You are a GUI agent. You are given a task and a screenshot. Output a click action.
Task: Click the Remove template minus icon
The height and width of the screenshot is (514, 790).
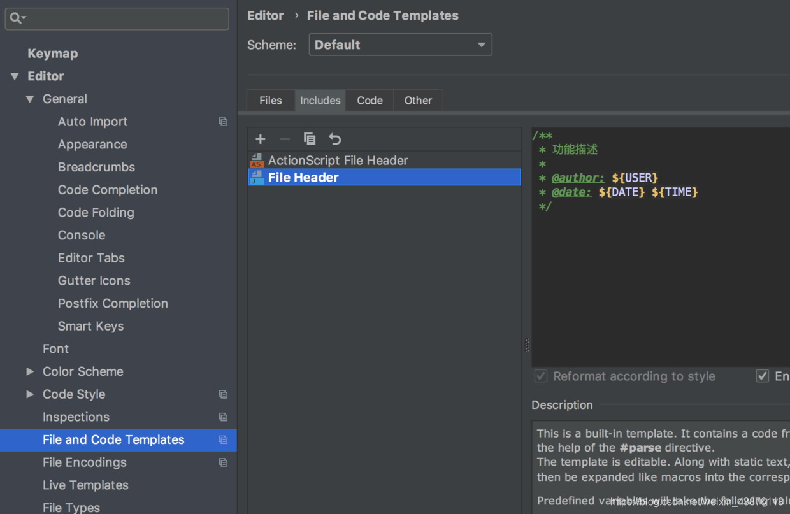285,139
